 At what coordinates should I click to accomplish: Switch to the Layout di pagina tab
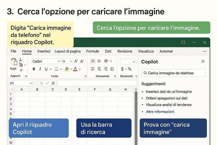[x=67, y=51]
